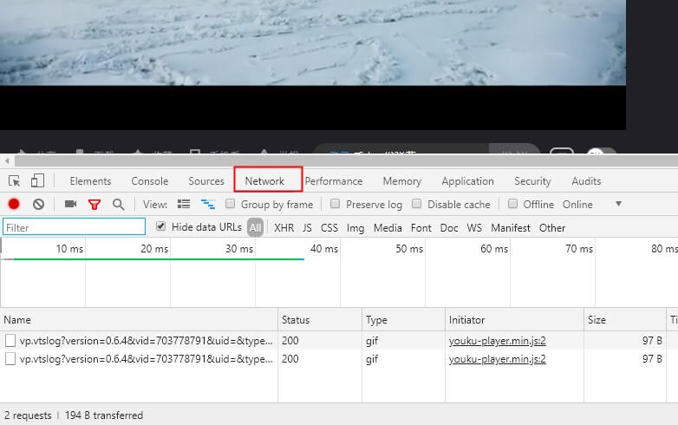Filter requests by CSS
Image resolution: width=678 pixels, height=425 pixels.
(x=329, y=228)
